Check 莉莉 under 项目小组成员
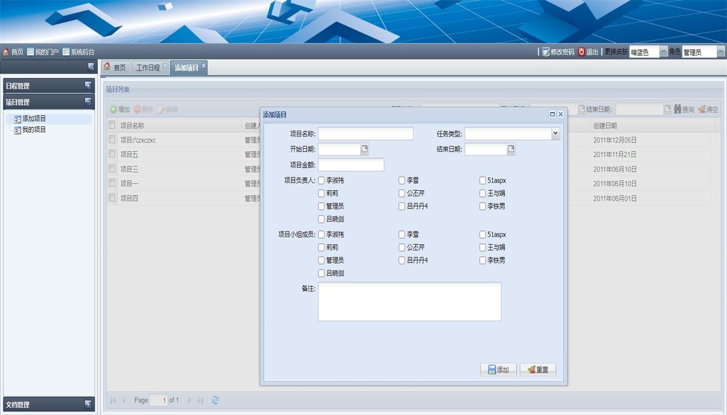This screenshot has width=727, height=415. (x=321, y=247)
